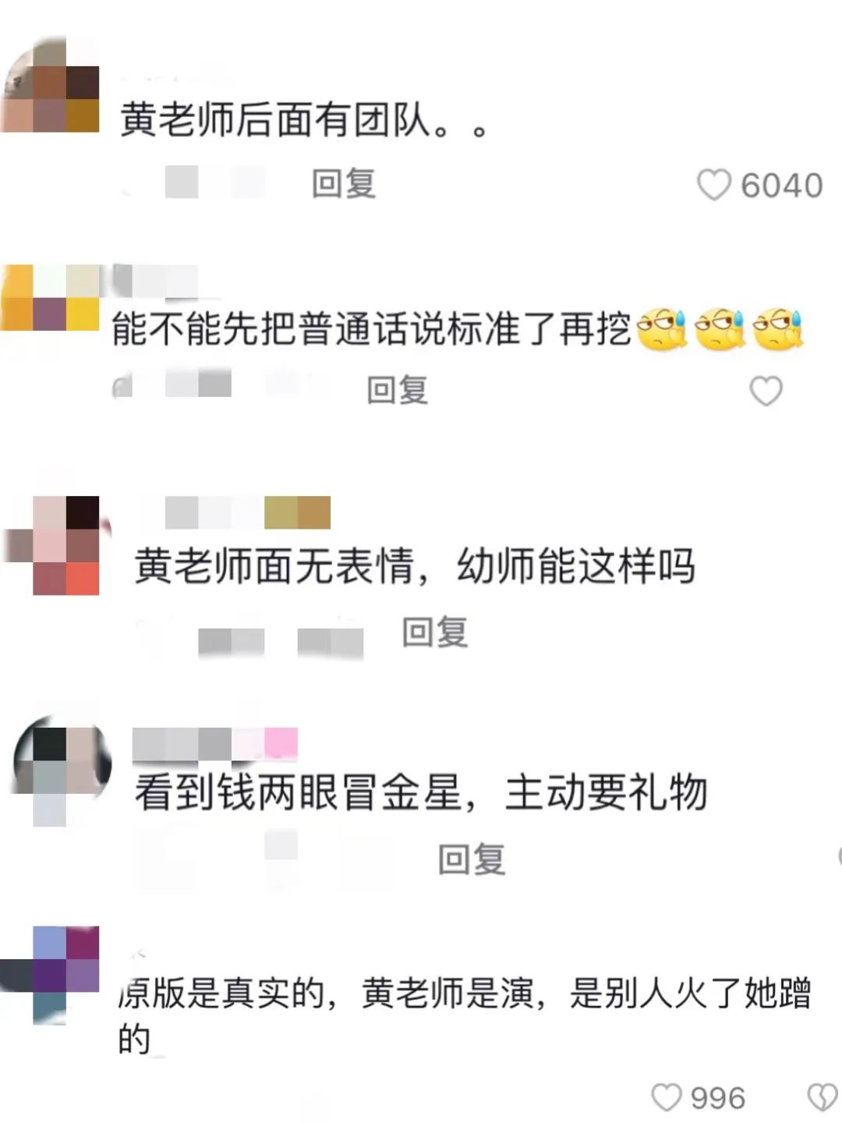Tap the comment text '原版是真实的，黄老师是演'
This screenshot has height=1123, width=842.
click(326, 994)
